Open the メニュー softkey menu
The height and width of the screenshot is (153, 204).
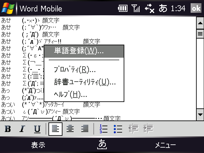[165, 145]
